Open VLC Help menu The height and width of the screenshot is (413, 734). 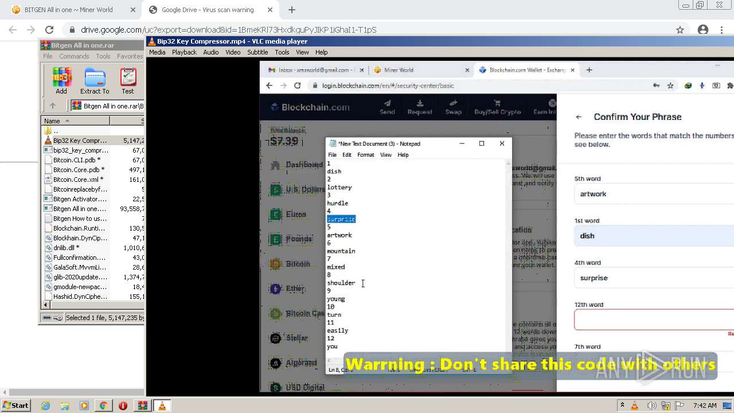(321, 52)
